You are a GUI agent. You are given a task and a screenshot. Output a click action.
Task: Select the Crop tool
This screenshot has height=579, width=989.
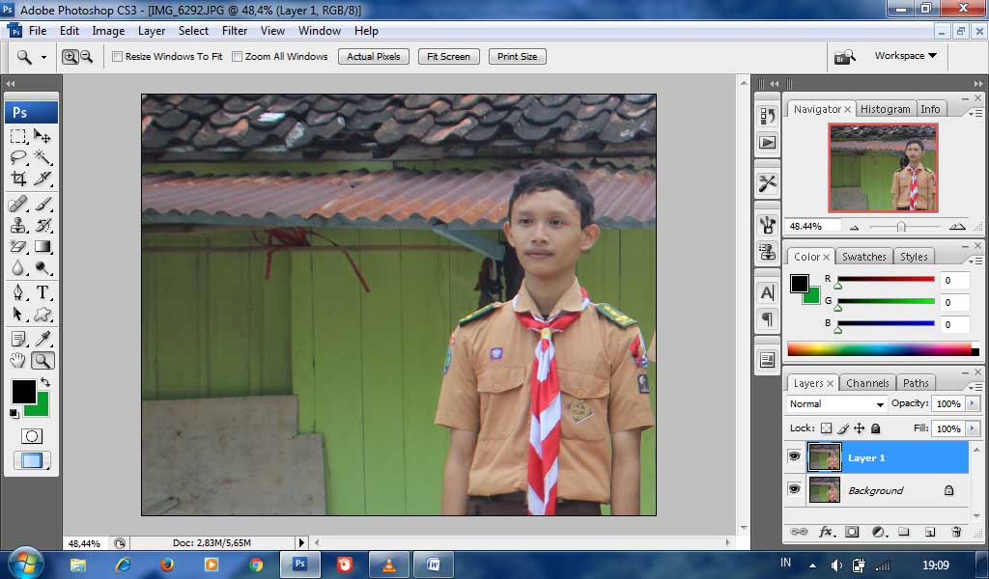coord(17,179)
